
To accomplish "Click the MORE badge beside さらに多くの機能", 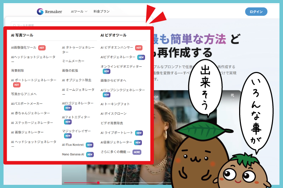I will tap(137, 152).
